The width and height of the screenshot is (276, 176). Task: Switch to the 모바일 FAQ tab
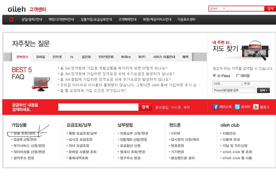coord(40,57)
